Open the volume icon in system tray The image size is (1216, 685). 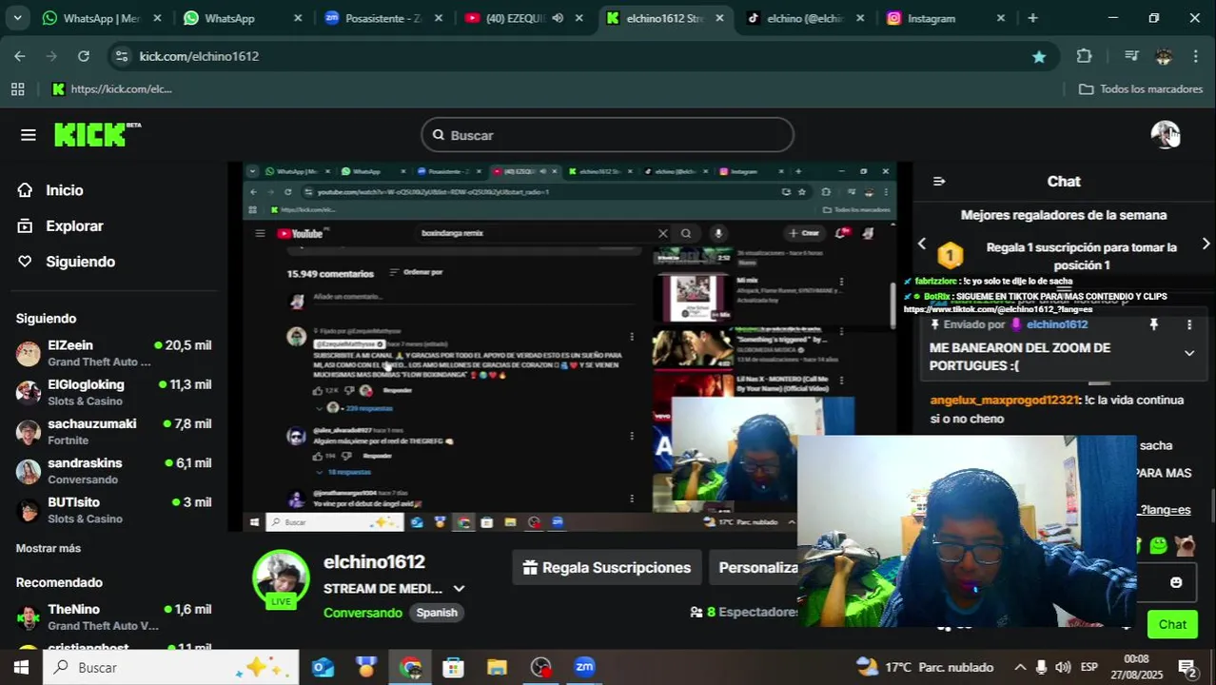pyautogui.click(x=1063, y=667)
